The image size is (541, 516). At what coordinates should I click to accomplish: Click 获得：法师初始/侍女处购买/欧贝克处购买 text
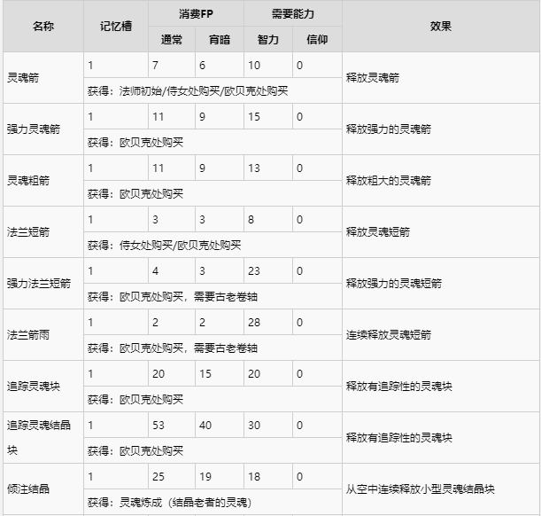pos(188,90)
